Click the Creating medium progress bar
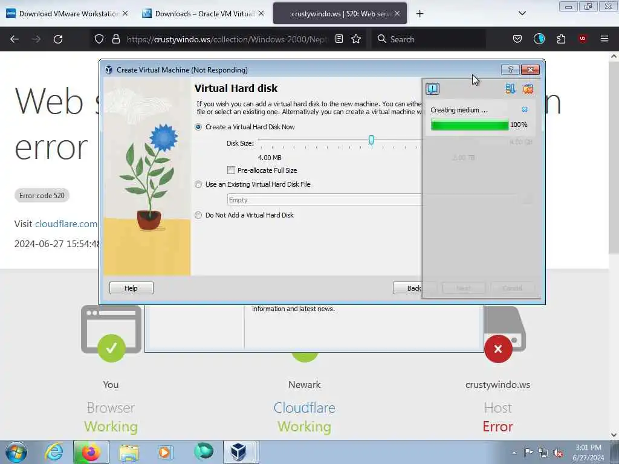Viewport: 619px width, 464px height. pos(470,124)
